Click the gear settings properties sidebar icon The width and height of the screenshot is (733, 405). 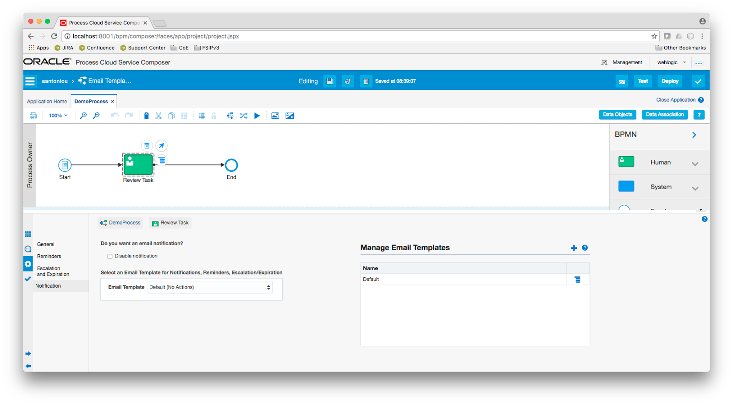pyautogui.click(x=28, y=264)
